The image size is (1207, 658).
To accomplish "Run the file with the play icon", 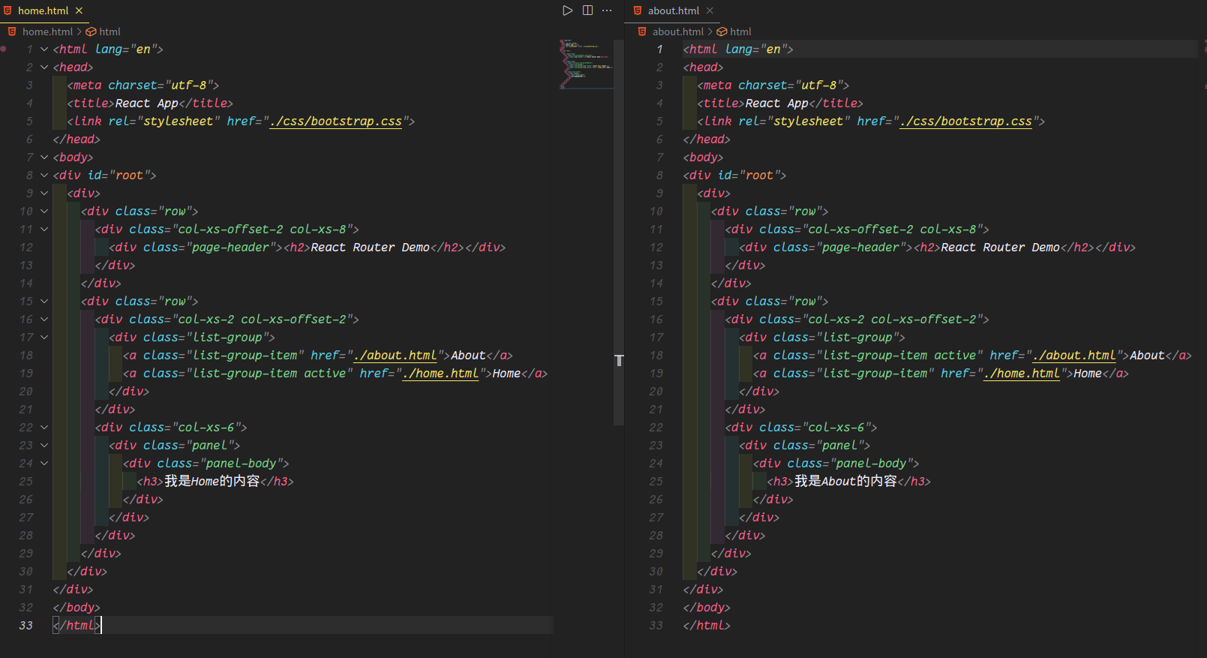I will point(568,11).
